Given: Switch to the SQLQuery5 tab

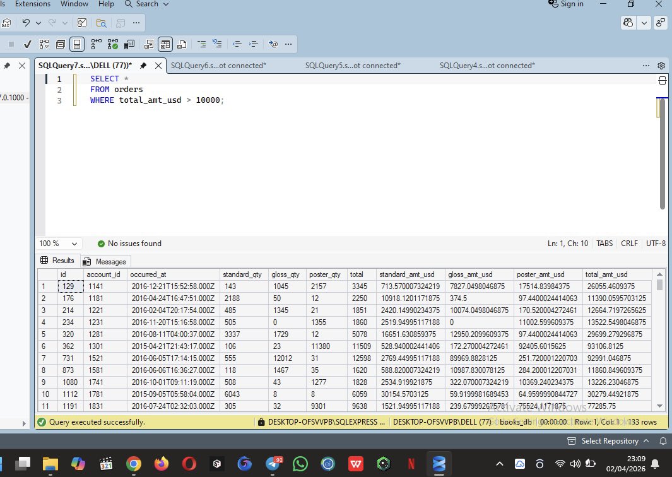Looking at the screenshot, I should point(353,66).
